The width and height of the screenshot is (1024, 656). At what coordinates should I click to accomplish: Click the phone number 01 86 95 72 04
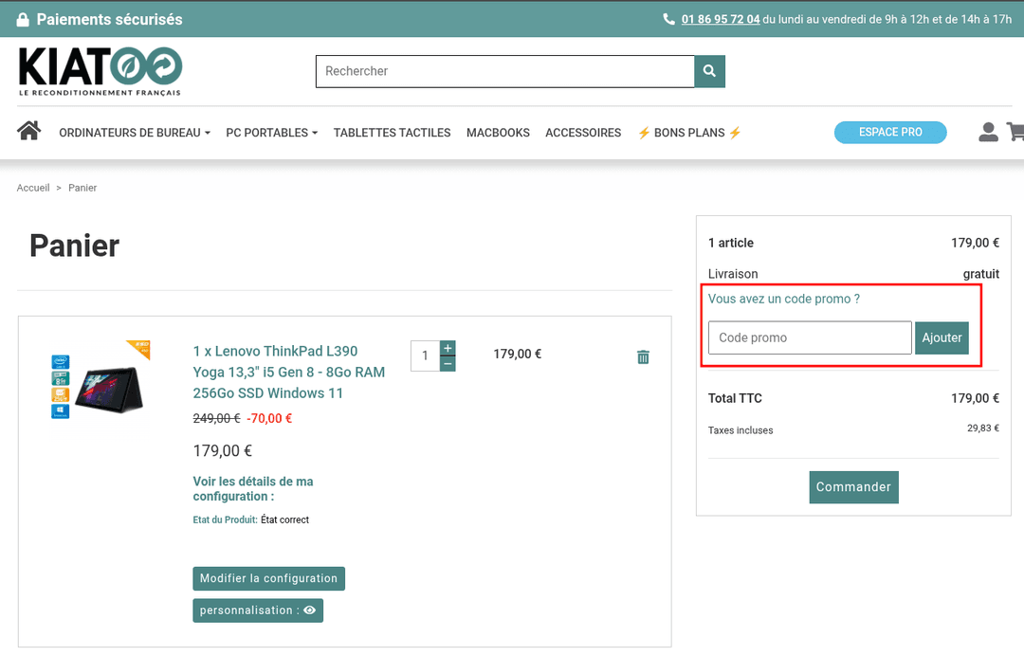click(721, 19)
